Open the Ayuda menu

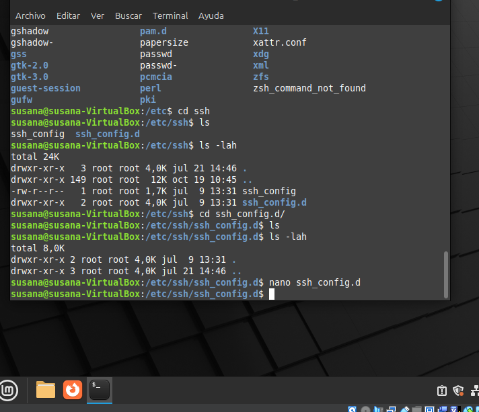coord(211,16)
